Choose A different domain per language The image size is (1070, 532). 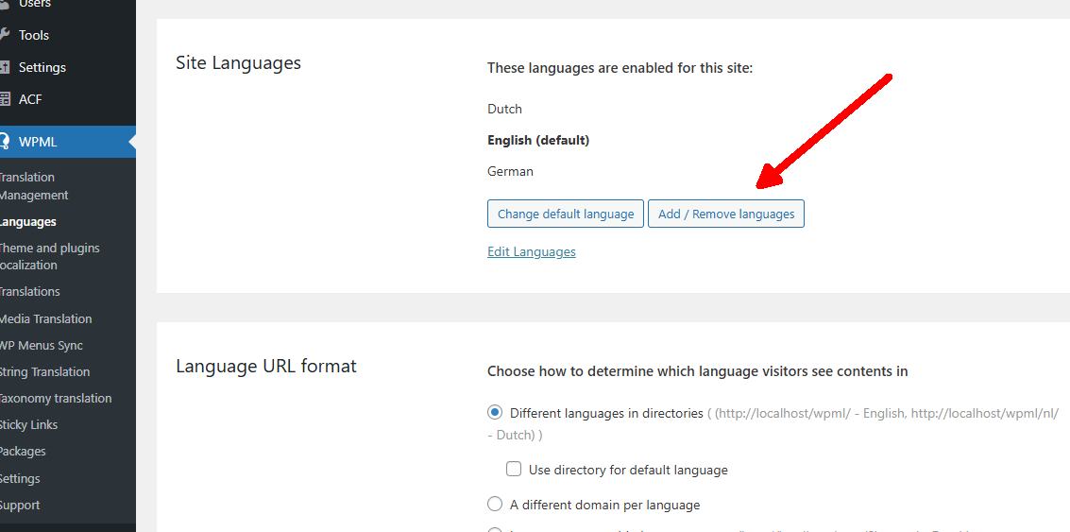(x=495, y=505)
